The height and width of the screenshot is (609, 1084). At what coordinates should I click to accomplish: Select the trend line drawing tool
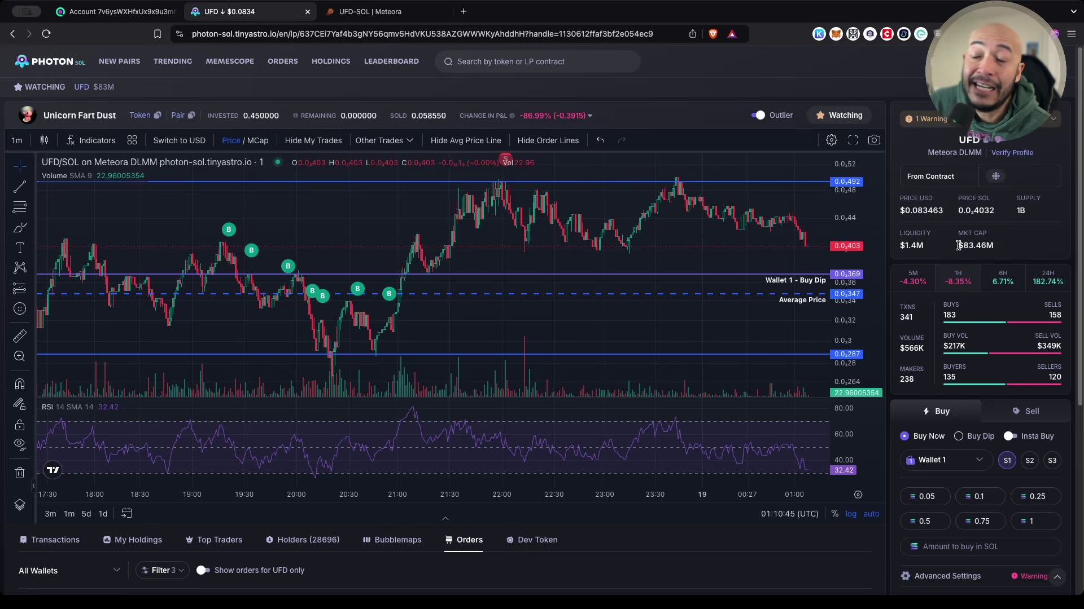(20, 187)
